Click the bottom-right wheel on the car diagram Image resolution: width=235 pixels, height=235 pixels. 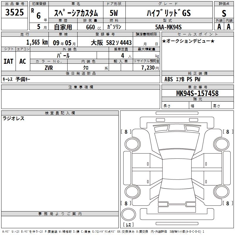tap(221, 191)
